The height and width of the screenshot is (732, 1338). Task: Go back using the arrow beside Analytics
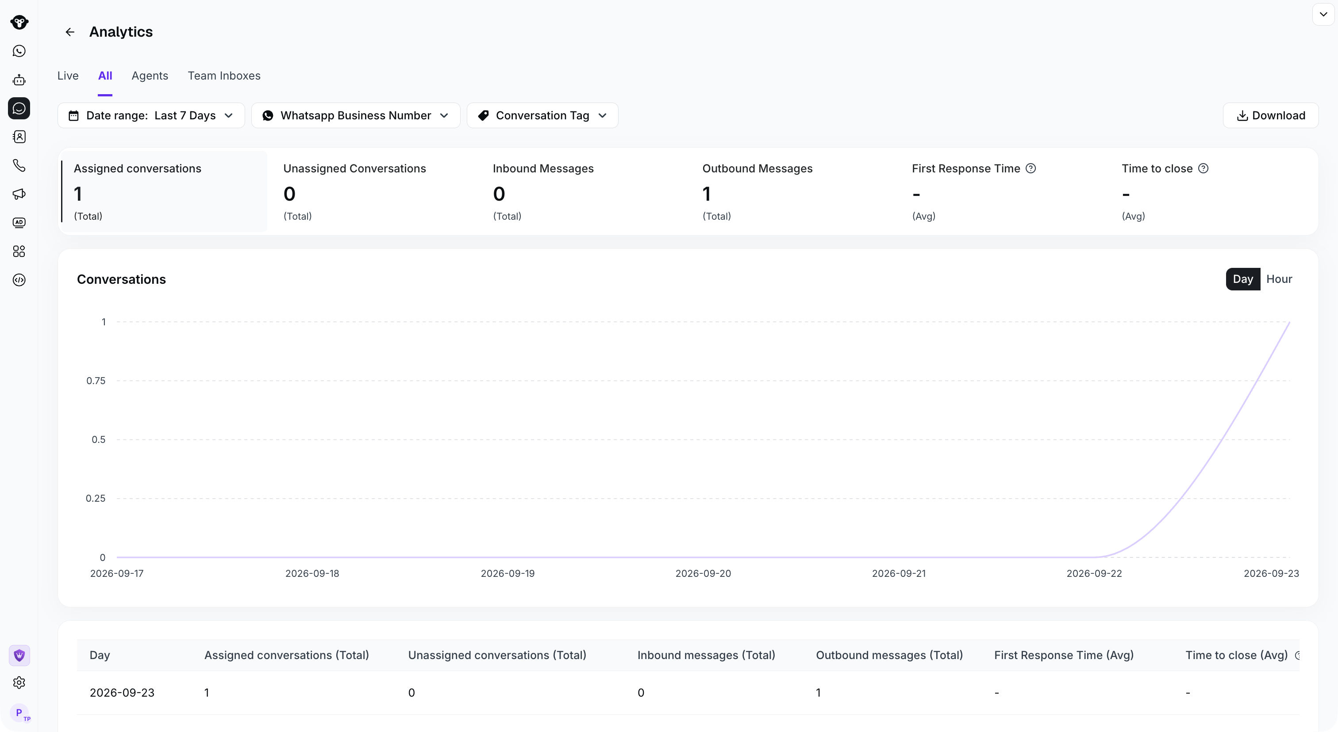(x=69, y=32)
